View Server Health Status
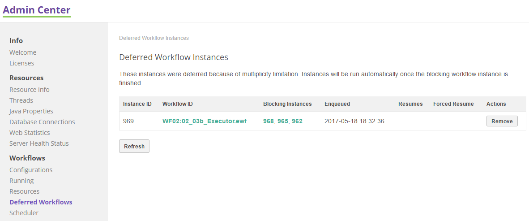 (39, 143)
